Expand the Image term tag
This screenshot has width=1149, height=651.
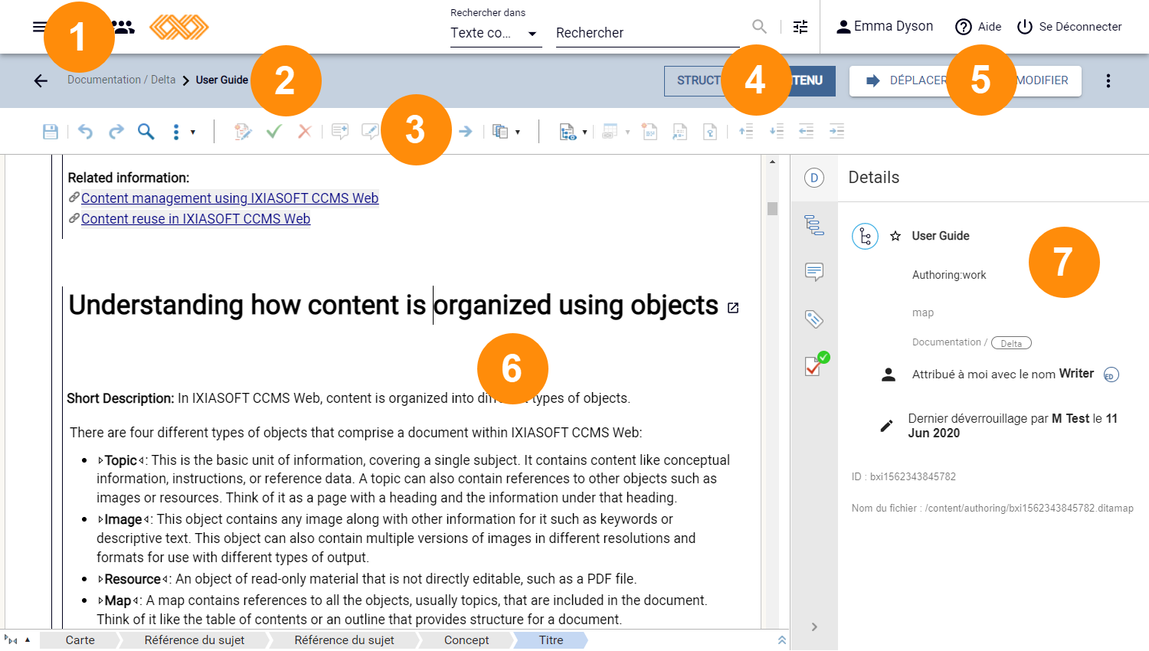[x=100, y=520]
